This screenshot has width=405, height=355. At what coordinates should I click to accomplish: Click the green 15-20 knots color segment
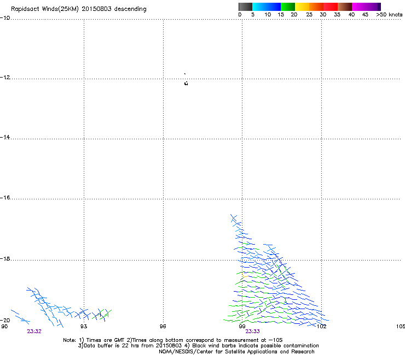click(288, 7)
